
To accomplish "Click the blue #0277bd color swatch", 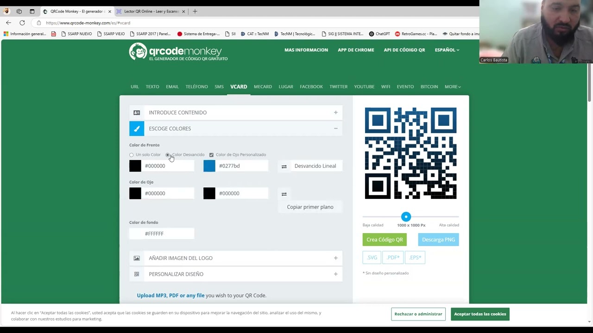I will point(209,166).
